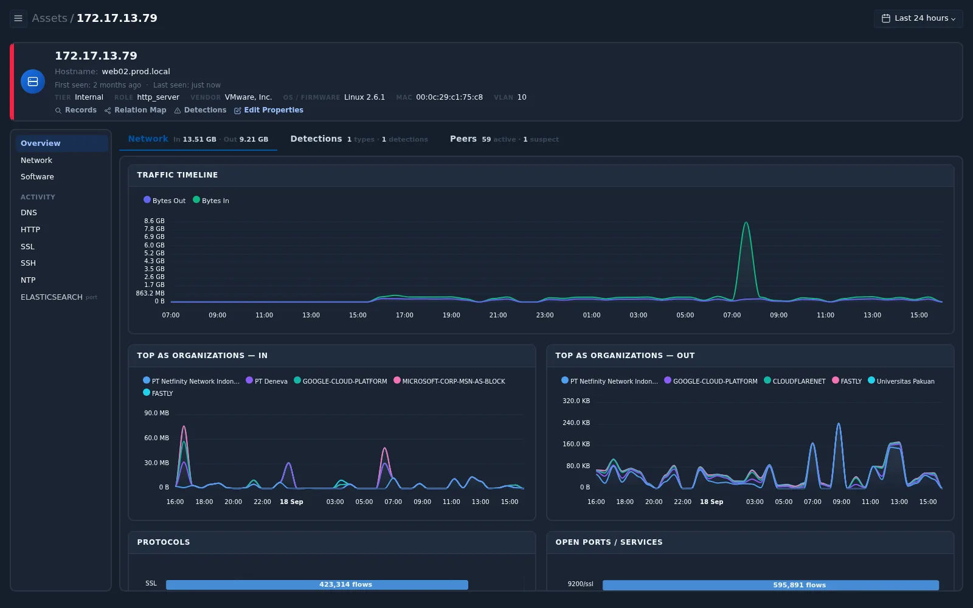Toggle Bytes In series in Traffic Timeline
This screenshot has height=608, width=973.
click(x=211, y=200)
